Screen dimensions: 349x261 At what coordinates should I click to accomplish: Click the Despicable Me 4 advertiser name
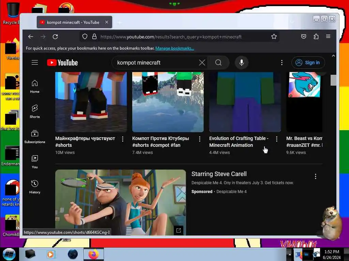tap(231, 192)
